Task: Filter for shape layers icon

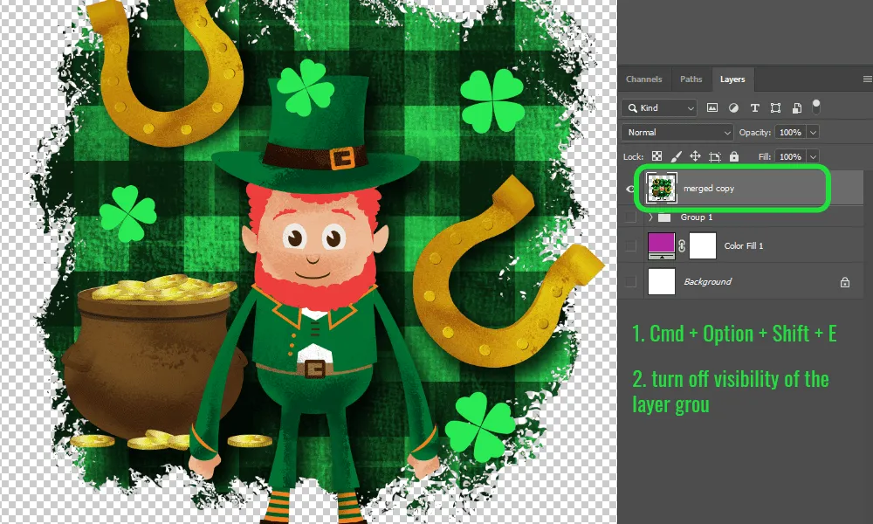Action: click(x=775, y=108)
